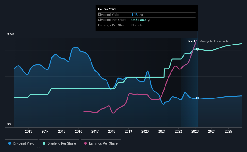
Task: Click the Past label on chart
Action: (192, 41)
